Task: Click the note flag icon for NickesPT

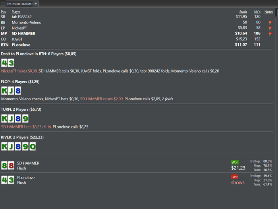Action: click(x=270, y=28)
